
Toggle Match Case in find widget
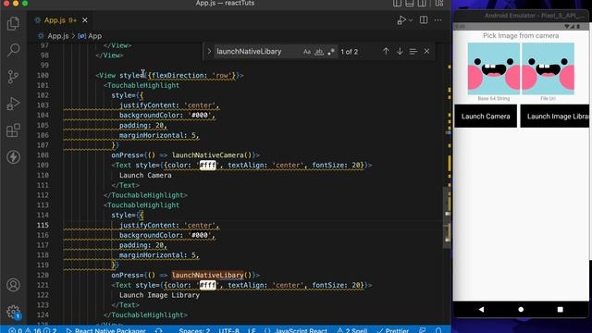(307, 52)
